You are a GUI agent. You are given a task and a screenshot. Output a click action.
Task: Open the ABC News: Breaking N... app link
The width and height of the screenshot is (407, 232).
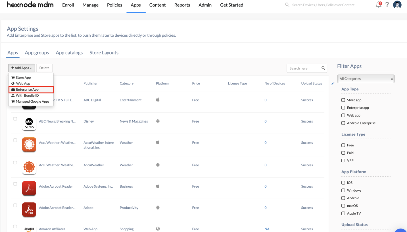tap(57, 121)
